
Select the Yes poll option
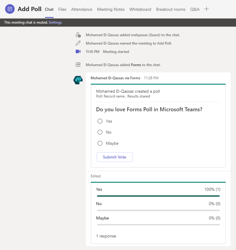tap(100, 121)
